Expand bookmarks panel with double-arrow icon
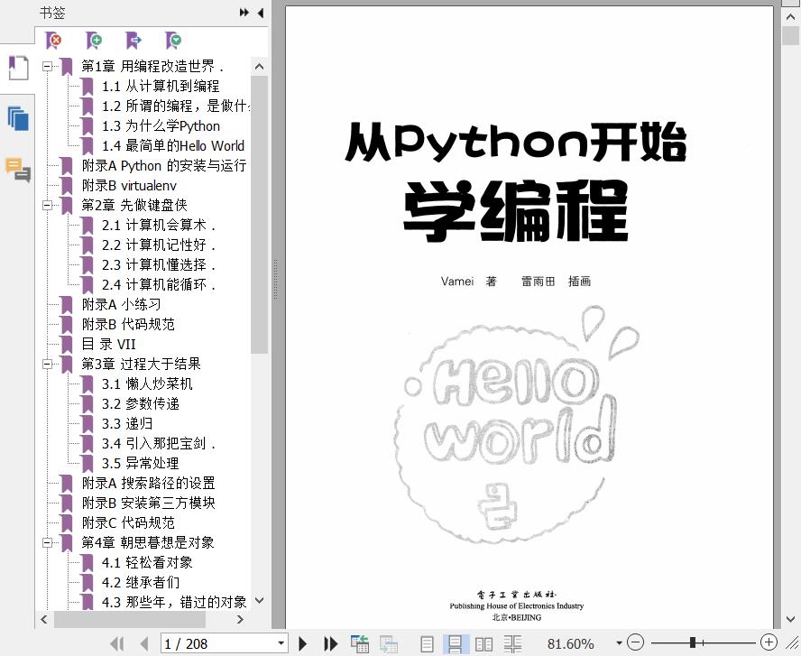This screenshot has height=656, width=801. click(244, 13)
